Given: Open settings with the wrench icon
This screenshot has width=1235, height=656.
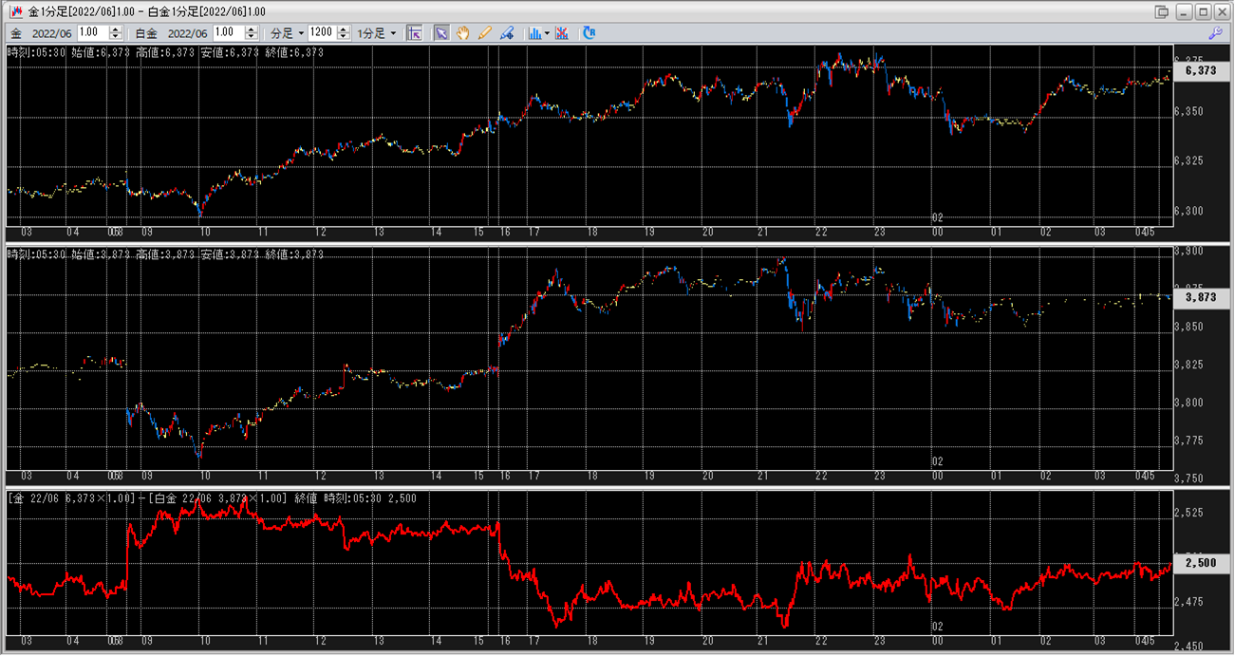Looking at the screenshot, I should point(1215,33).
